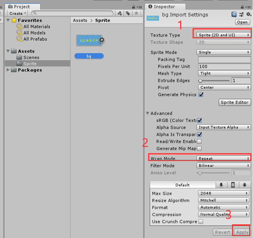Open the Sprite Mode dropdown
253x238 pixels.
tap(224, 52)
